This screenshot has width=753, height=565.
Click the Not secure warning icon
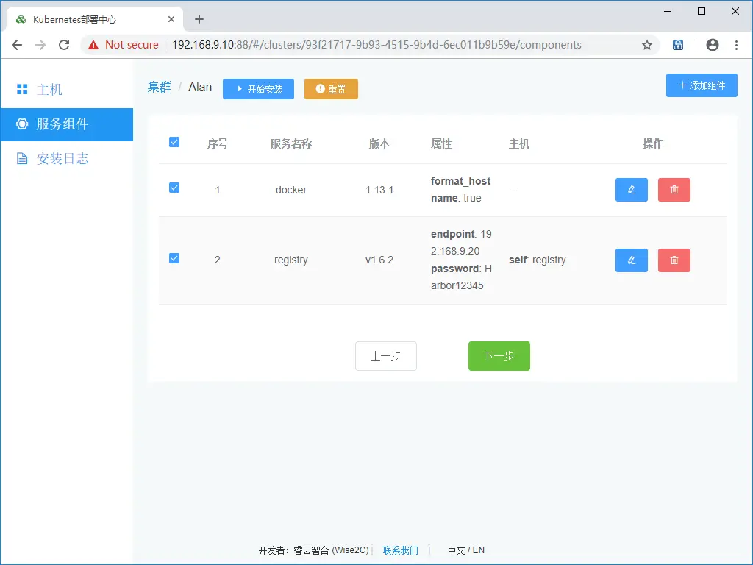click(93, 45)
